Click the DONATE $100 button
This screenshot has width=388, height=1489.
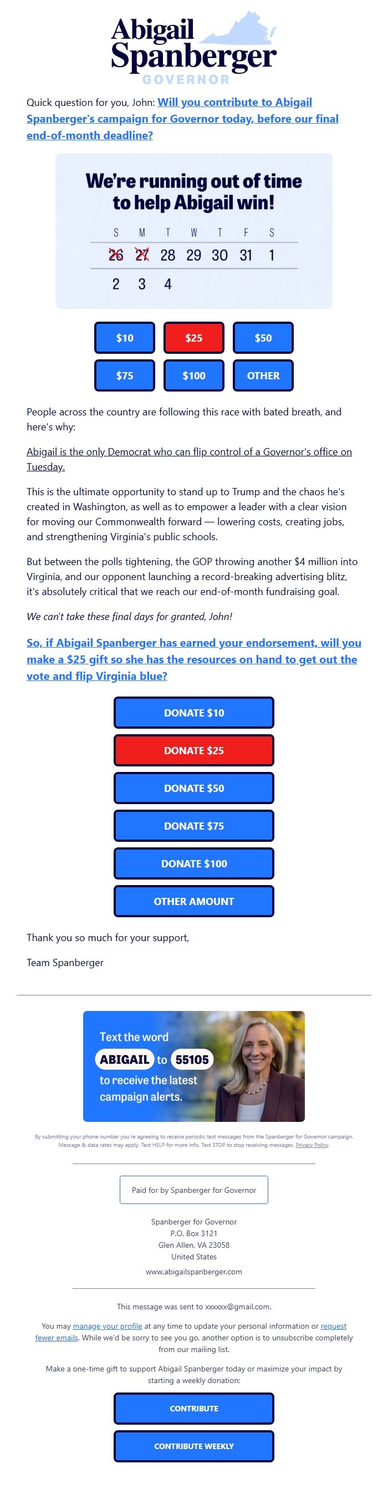194,863
